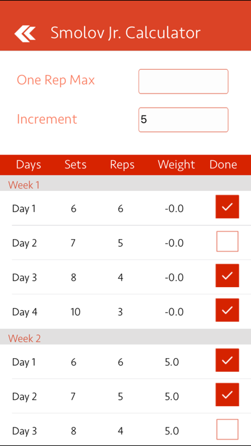Click the Done column header

tap(223, 165)
